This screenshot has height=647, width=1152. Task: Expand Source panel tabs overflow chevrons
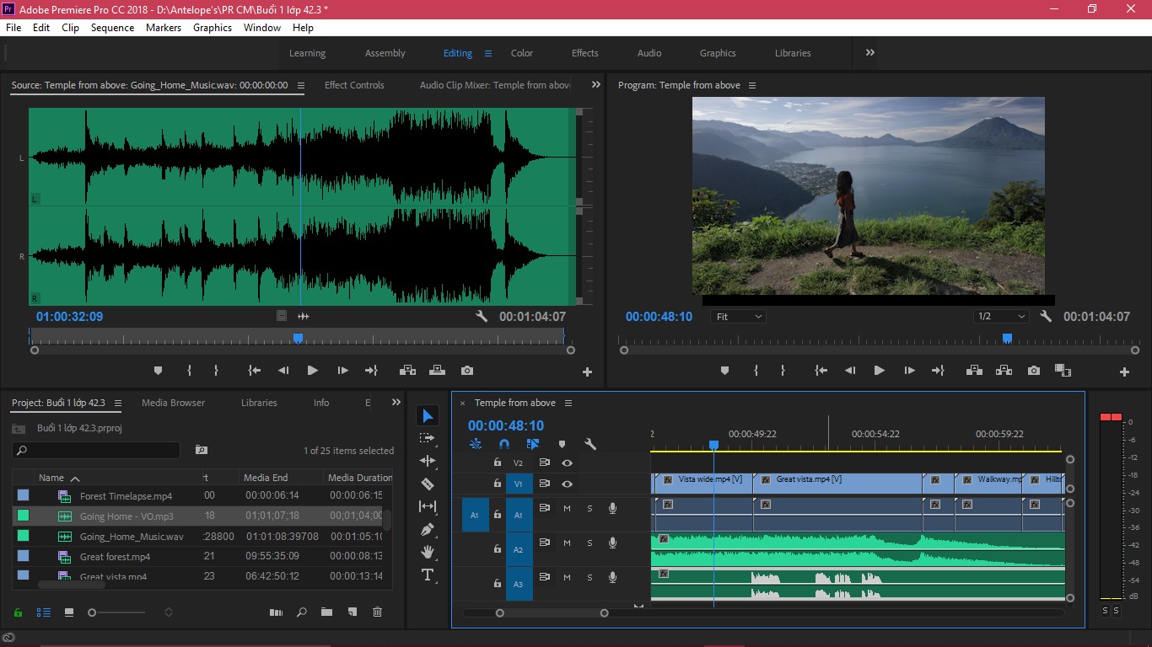pyautogui.click(x=596, y=84)
